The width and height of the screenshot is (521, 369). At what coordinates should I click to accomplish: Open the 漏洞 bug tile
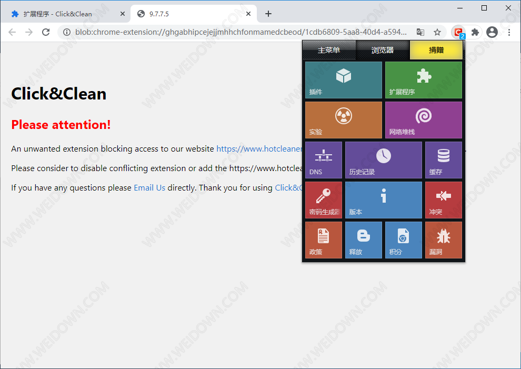(443, 240)
